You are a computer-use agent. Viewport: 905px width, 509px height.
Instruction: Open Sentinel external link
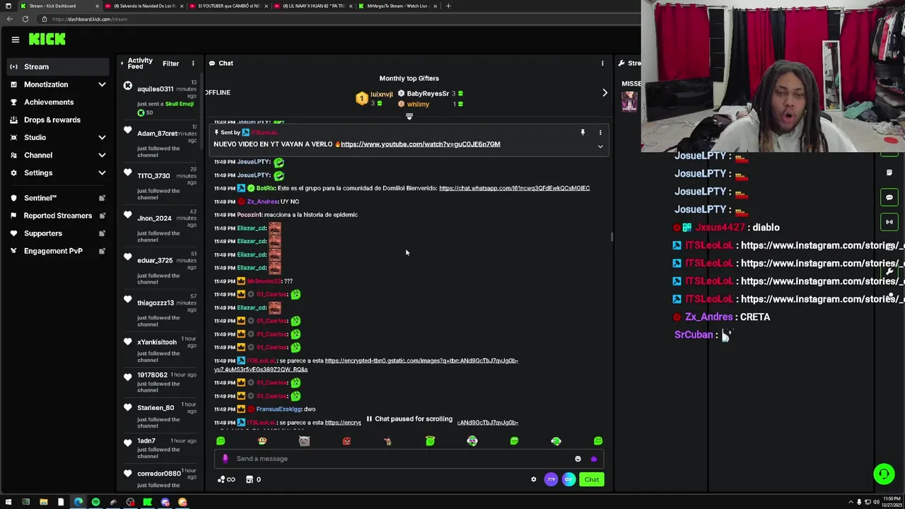coord(57,198)
